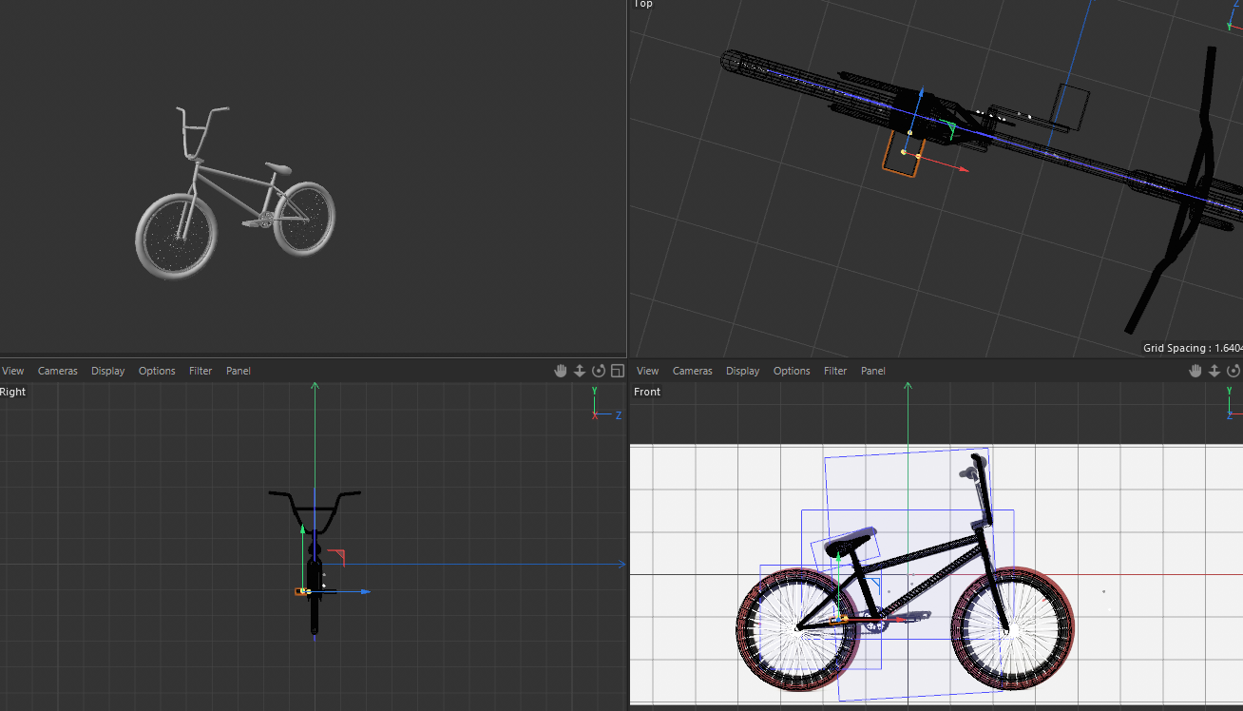Viewport: 1243px width, 711px height.
Task: Click the dolly/zoom arrows icon in Right viewport
Action: (x=580, y=371)
